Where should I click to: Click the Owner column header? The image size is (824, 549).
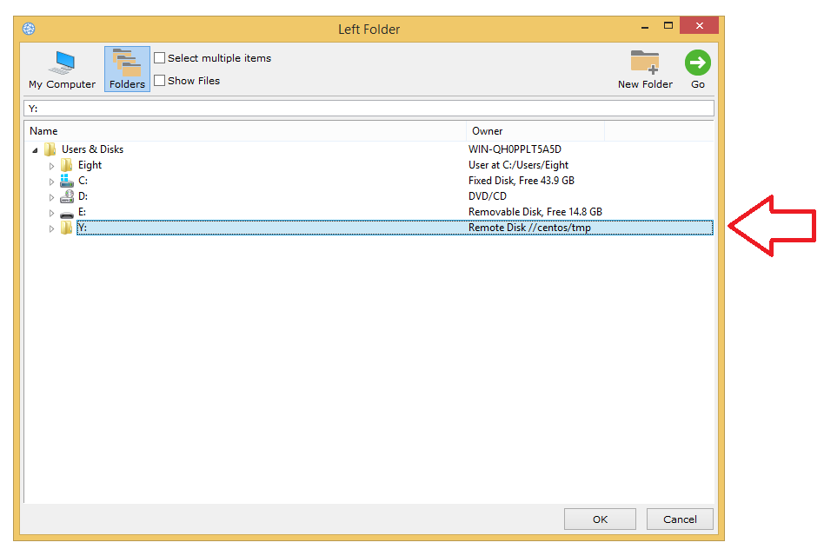535,131
